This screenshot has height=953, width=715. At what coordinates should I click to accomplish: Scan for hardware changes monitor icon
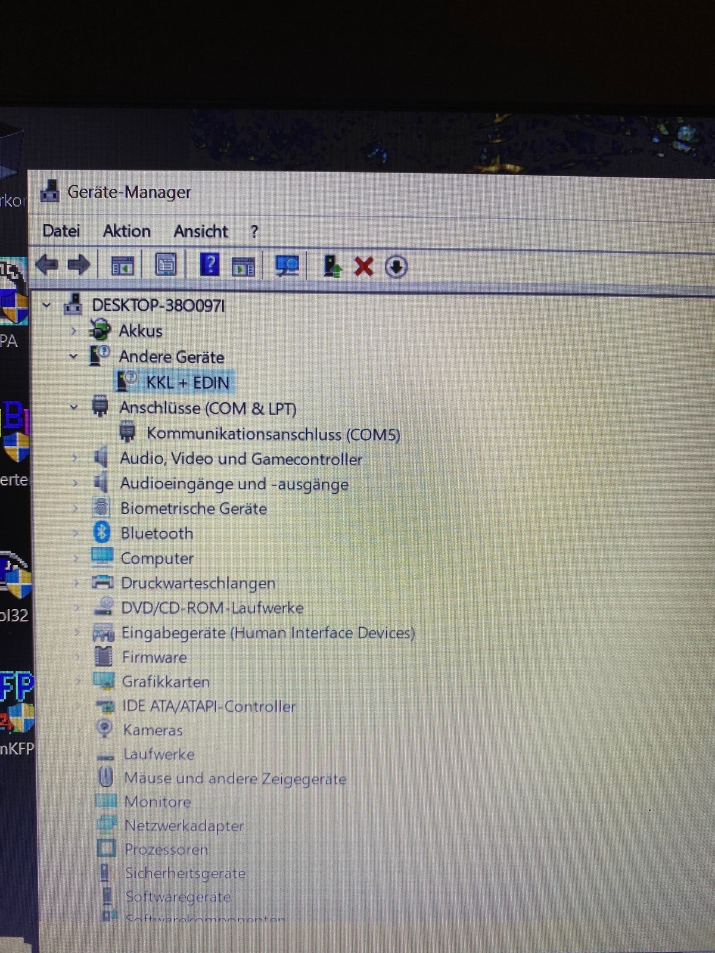pyautogui.click(x=287, y=266)
